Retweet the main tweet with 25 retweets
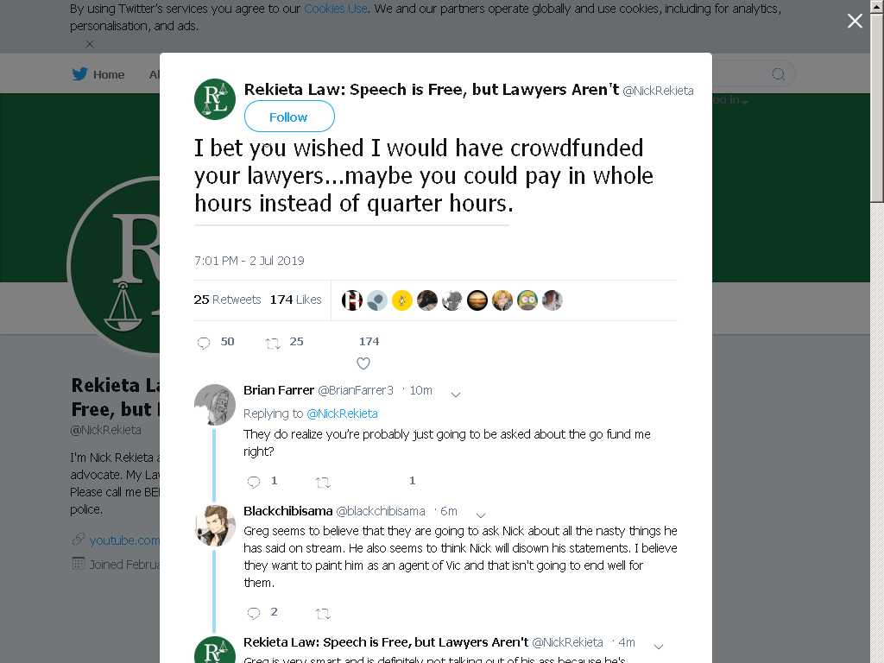Viewport: 884px width, 663px height. click(x=273, y=343)
